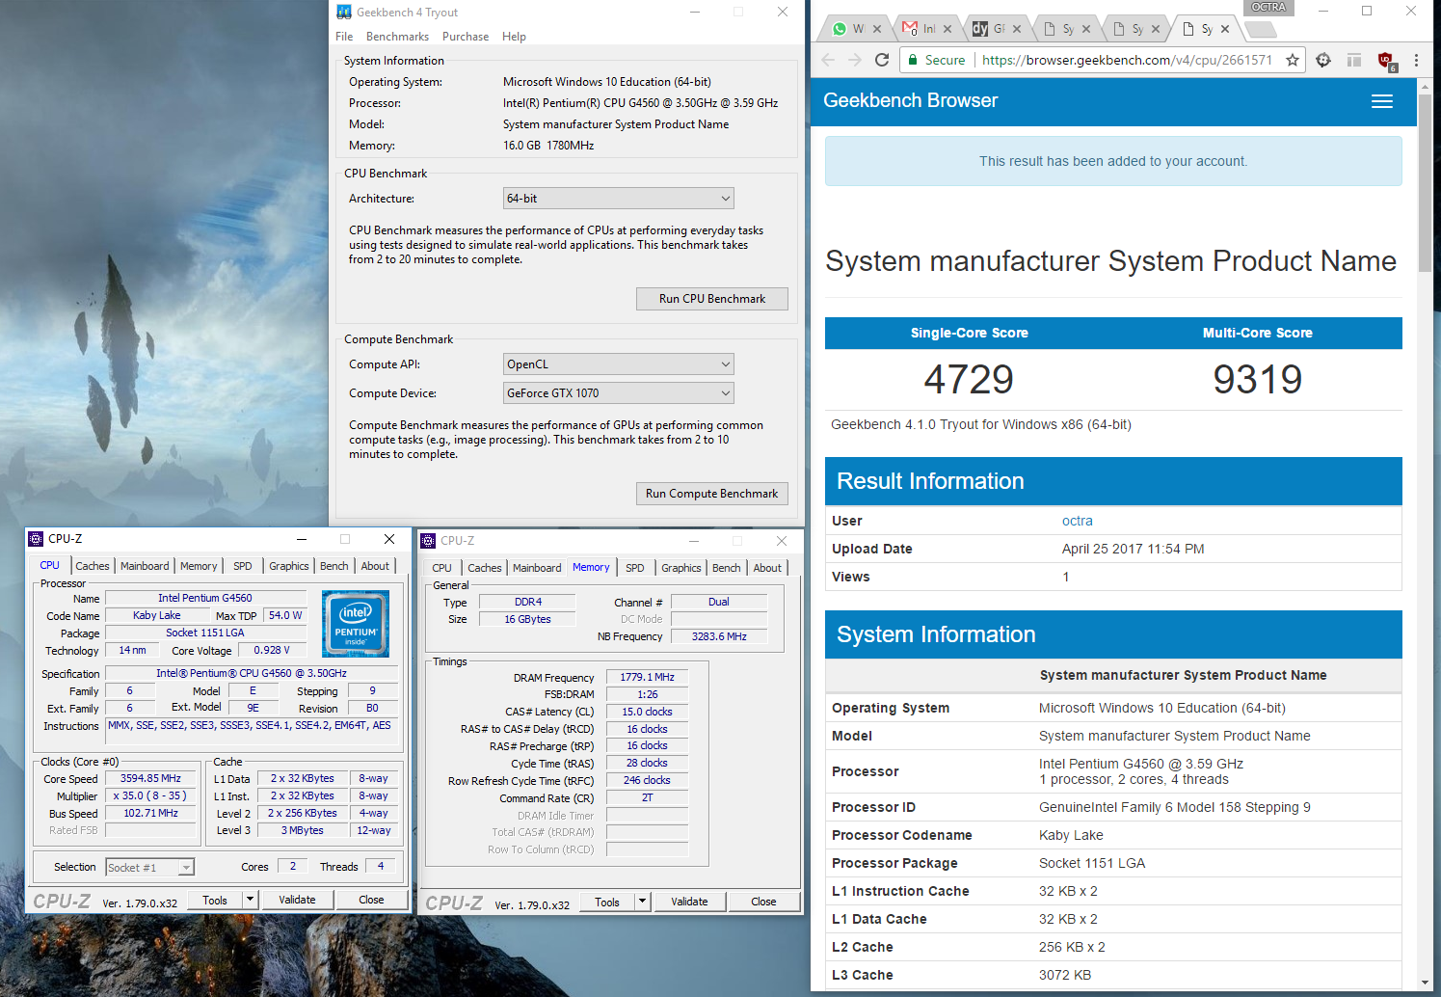Image resolution: width=1441 pixels, height=997 pixels.
Task: Click Close button in left CPU-Z
Action: pyautogui.click(x=371, y=900)
